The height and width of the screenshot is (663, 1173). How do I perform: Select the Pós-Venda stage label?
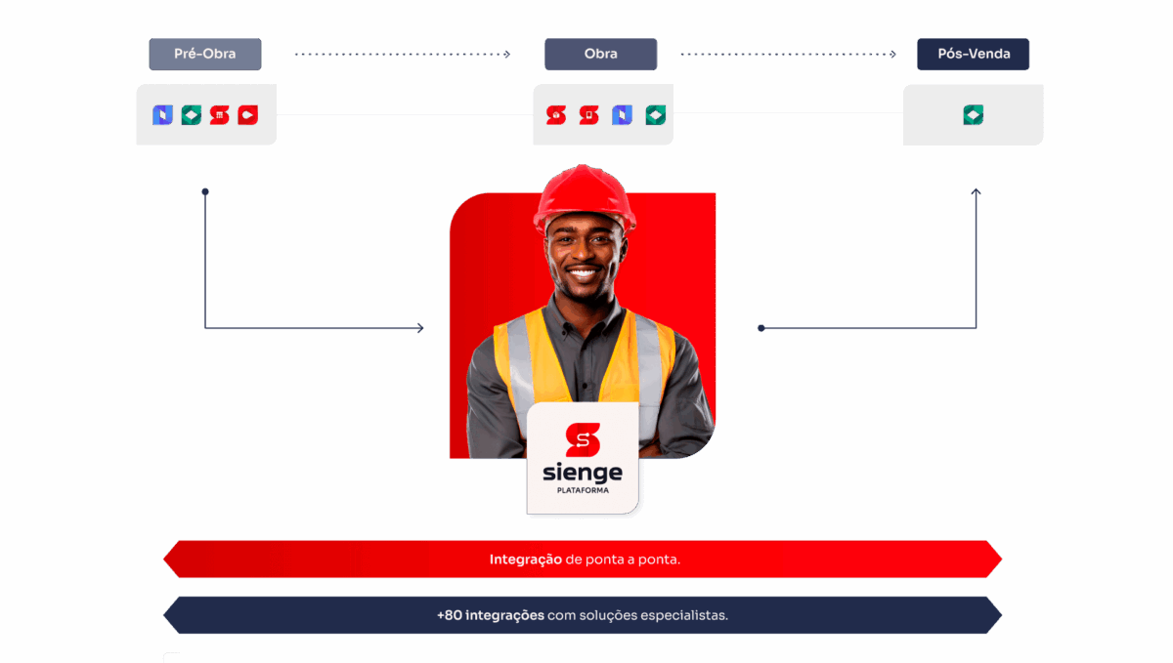[974, 54]
